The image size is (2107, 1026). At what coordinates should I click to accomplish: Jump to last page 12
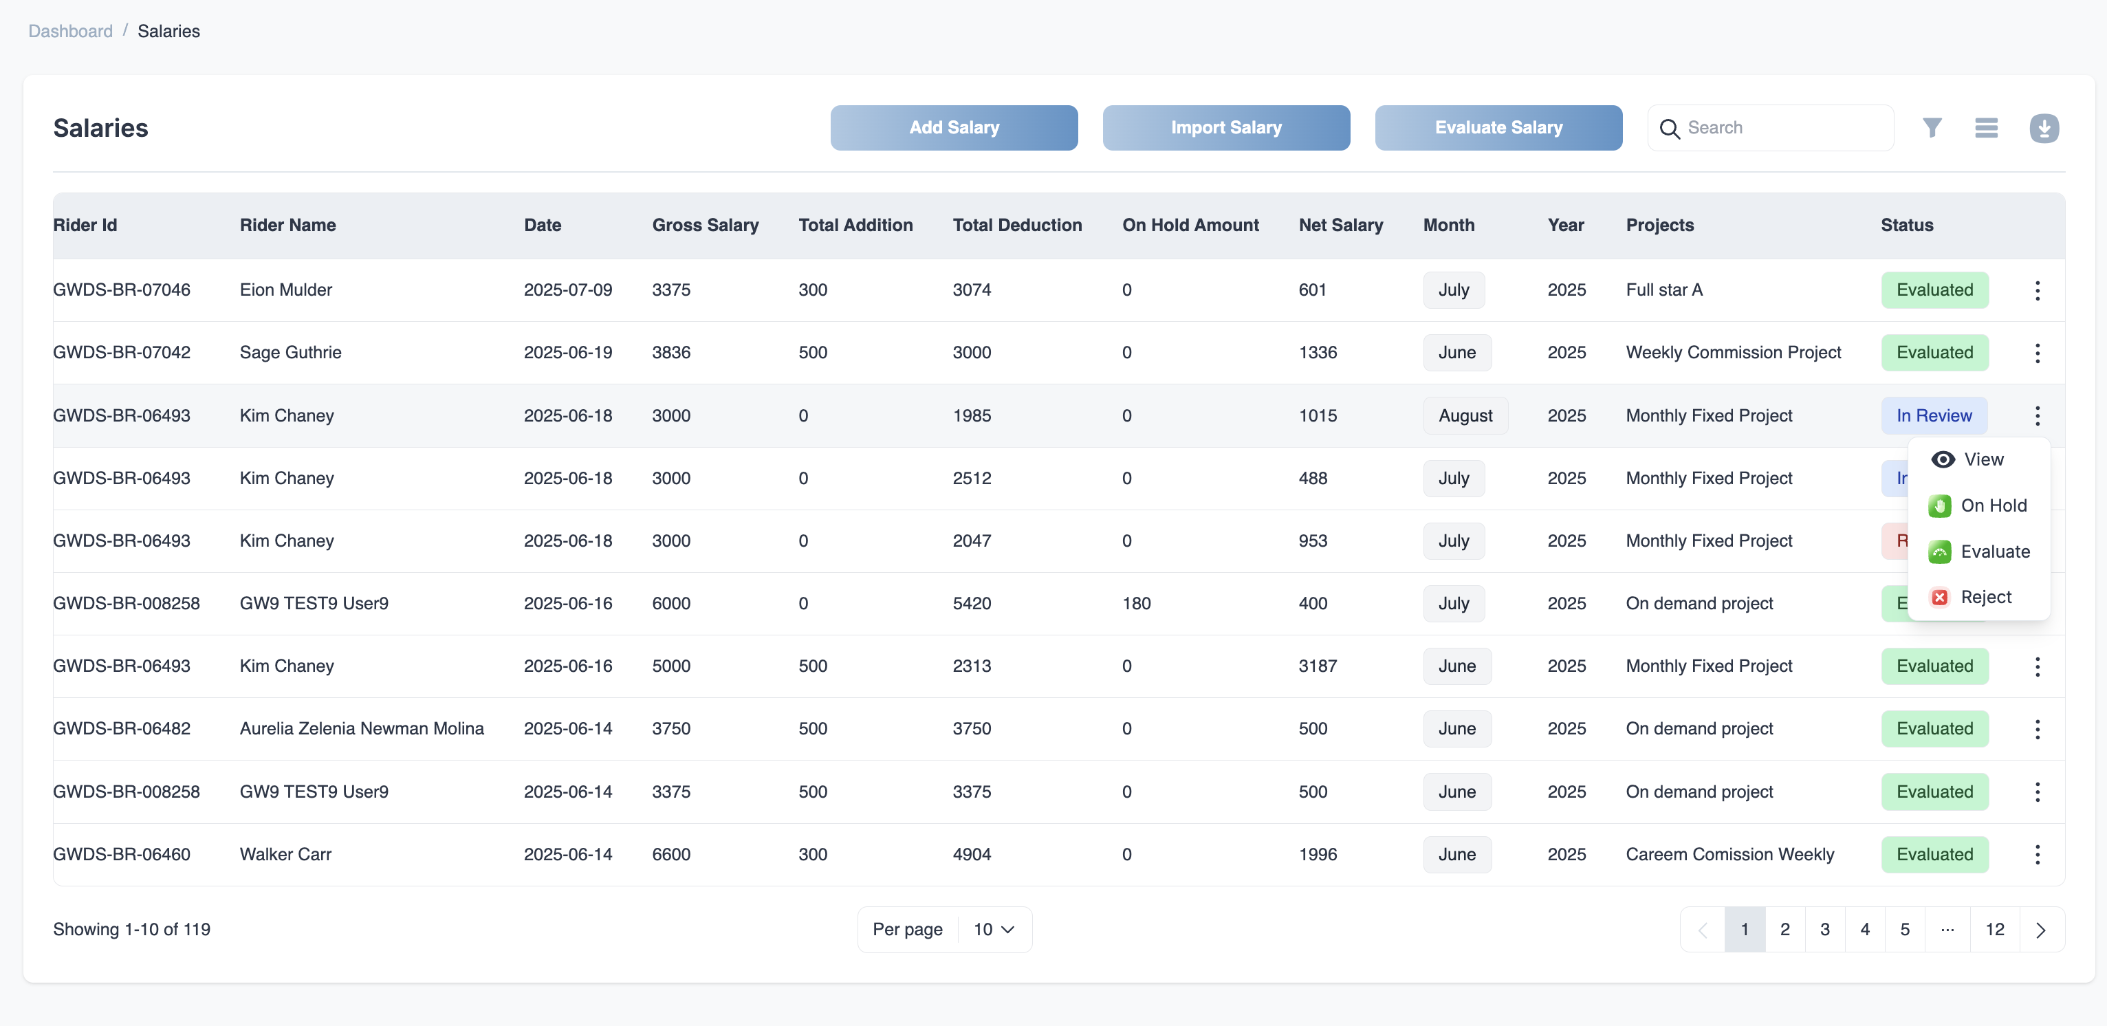pyautogui.click(x=1994, y=930)
